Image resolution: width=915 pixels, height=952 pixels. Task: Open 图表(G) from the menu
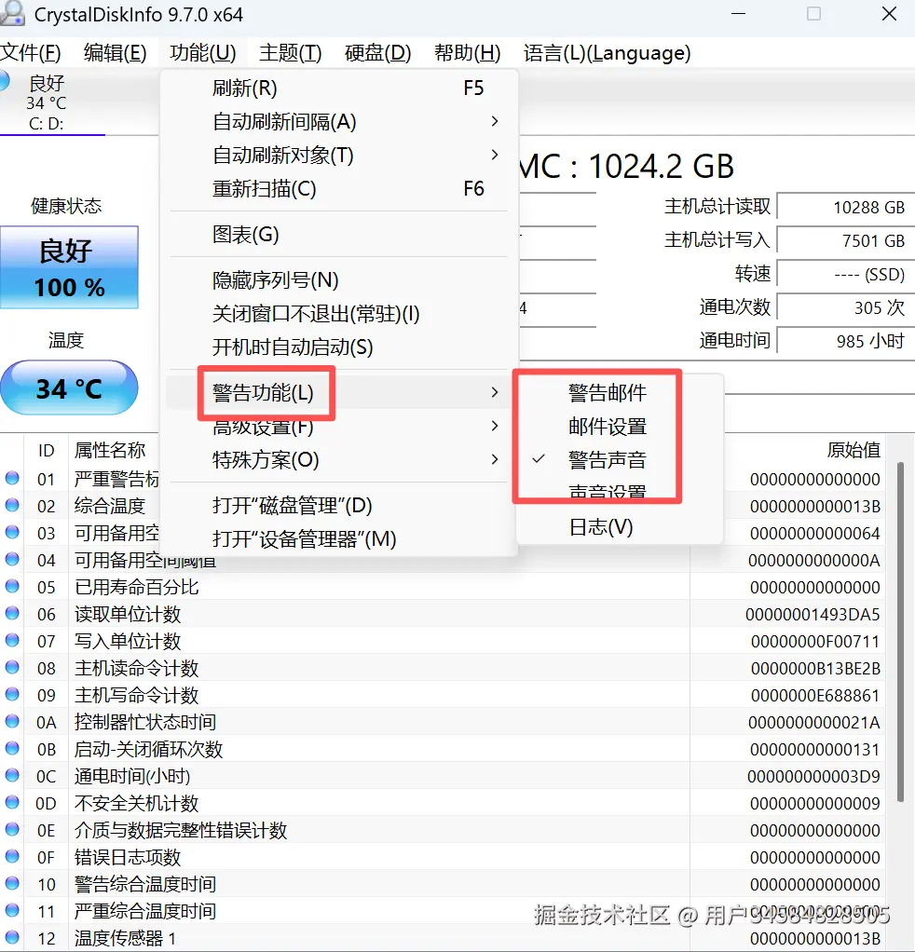tap(339, 235)
